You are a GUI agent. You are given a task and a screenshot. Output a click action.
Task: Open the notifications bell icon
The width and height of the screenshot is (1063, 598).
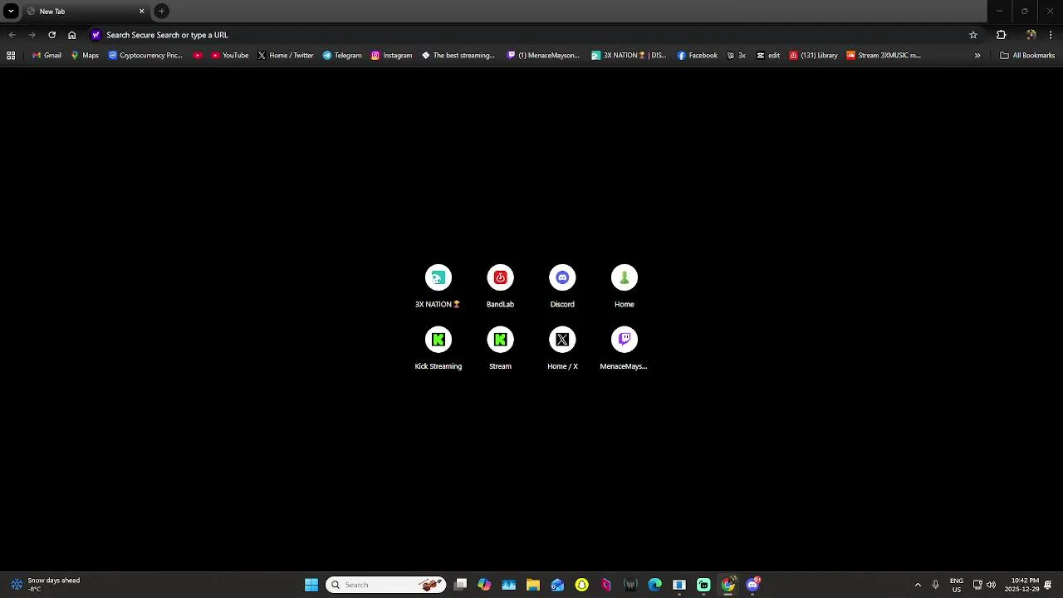1049,585
